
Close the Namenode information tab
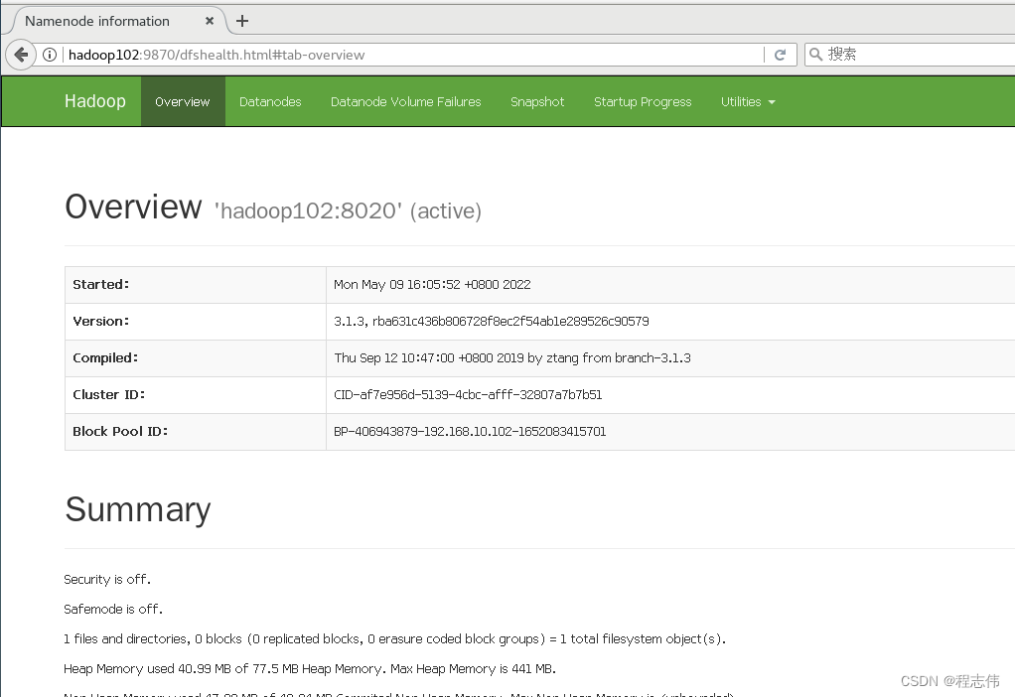[x=210, y=21]
